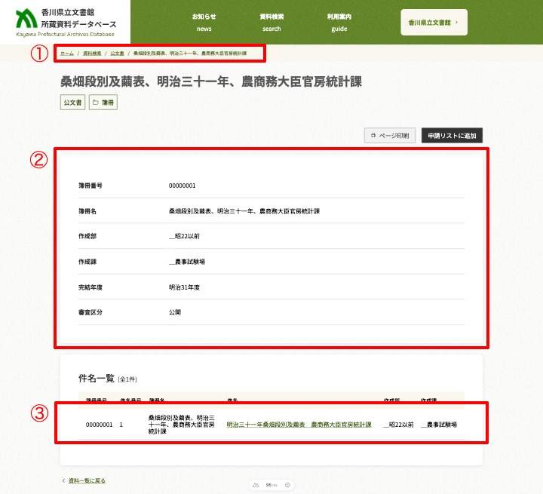The width and height of the screenshot is (543, 494).
Task: Go to 公文書 in breadcrumb
Action: pyautogui.click(x=117, y=54)
